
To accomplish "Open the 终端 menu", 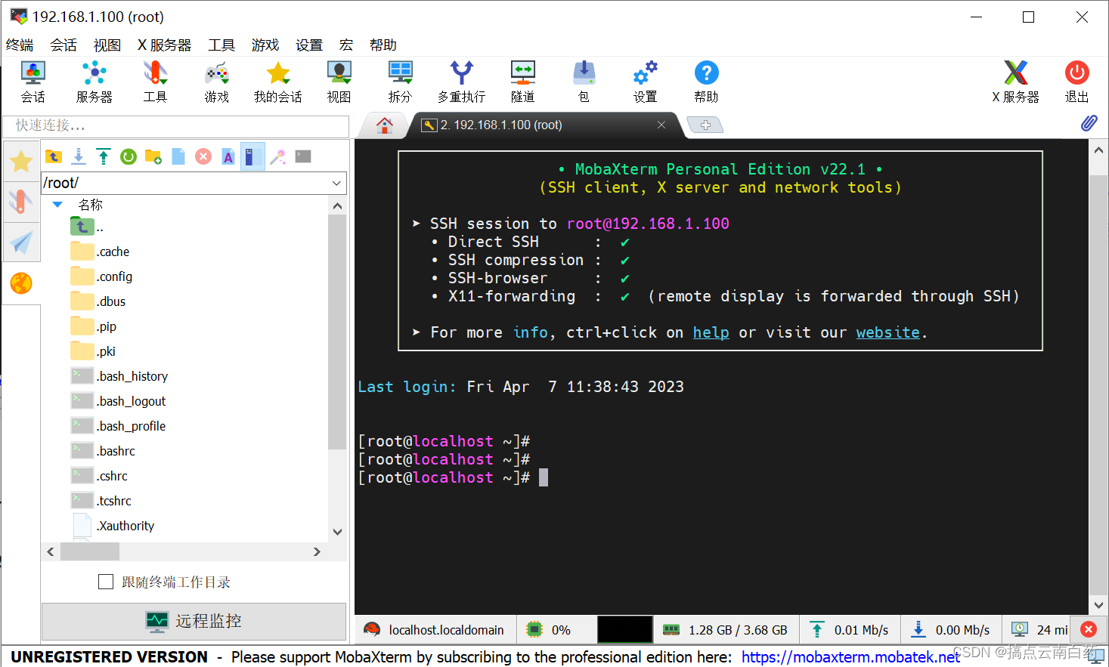I will click(x=20, y=45).
